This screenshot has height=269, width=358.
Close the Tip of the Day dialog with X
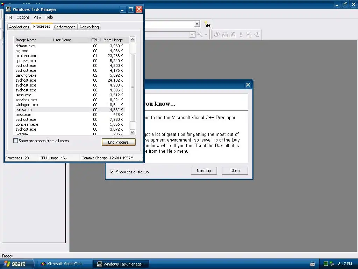click(248, 85)
